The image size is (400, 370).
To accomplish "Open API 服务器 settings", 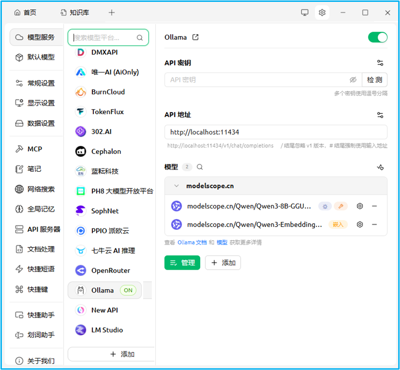I will (x=36, y=229).
